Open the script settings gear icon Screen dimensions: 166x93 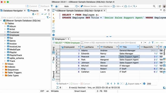(54, 35)
